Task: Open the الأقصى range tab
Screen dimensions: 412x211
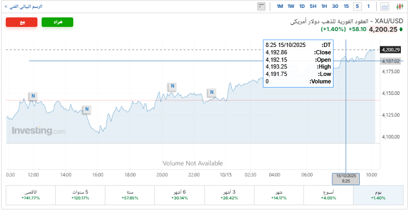Action: pyautogui.click(x=31, y=195)
